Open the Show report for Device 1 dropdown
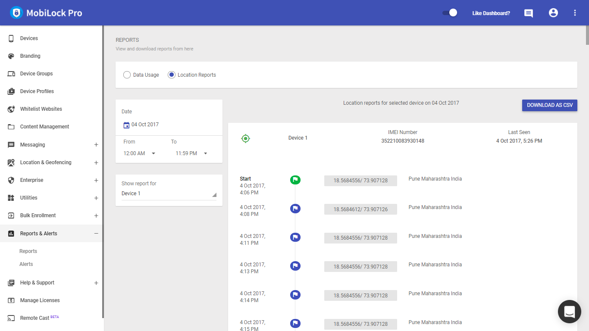This screenshot has height=331, width=589. coord(169,194)
